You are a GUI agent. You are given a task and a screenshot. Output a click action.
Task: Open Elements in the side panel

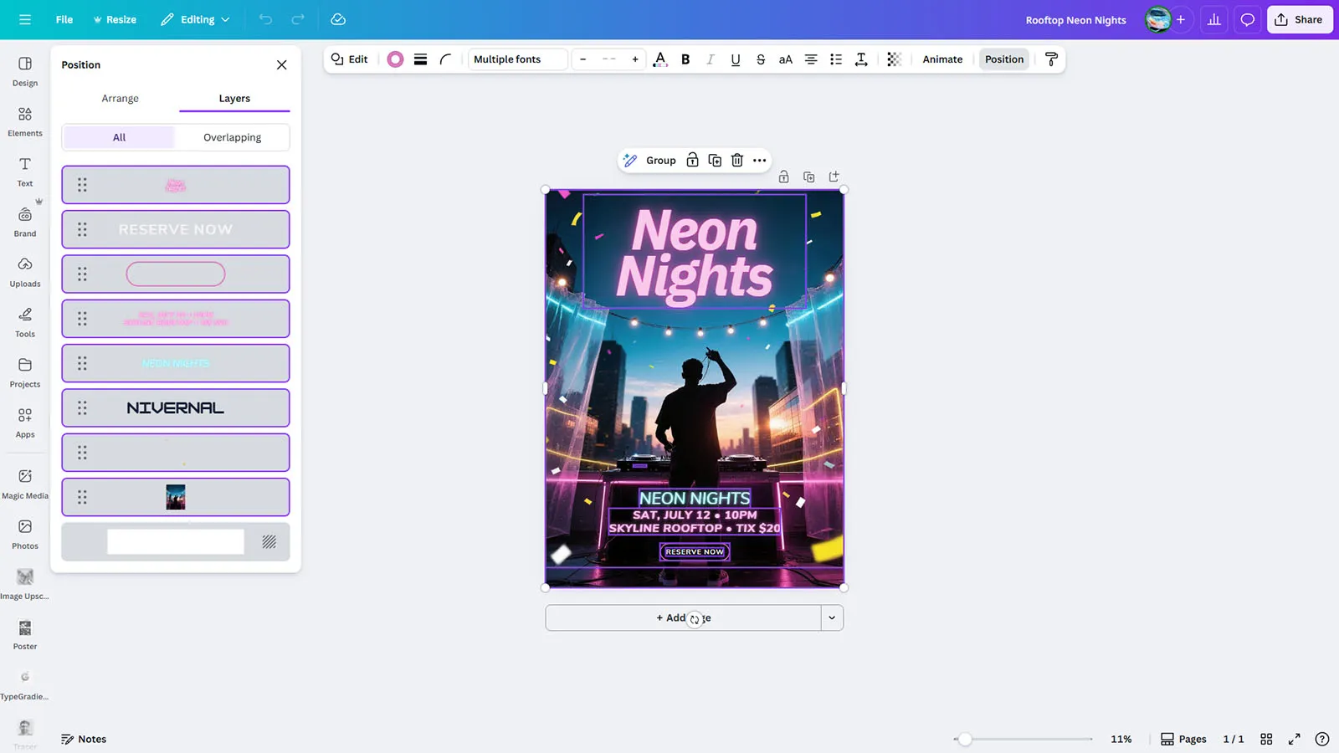tap(25, 121)
